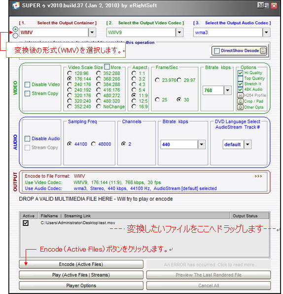The width and height of the screenshot is (283, 294).
Task: Check the More box for Video Scale Size
Action: [x=107, y=67]
